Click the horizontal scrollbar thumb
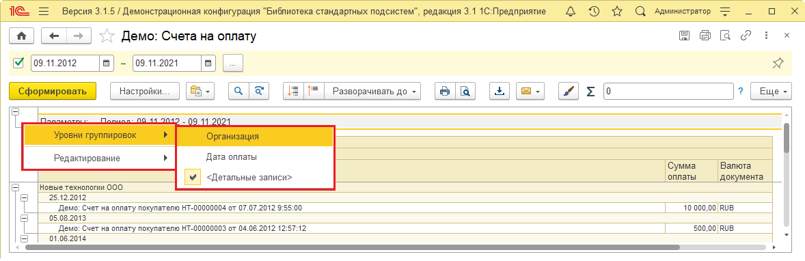 tap(352, 247)
